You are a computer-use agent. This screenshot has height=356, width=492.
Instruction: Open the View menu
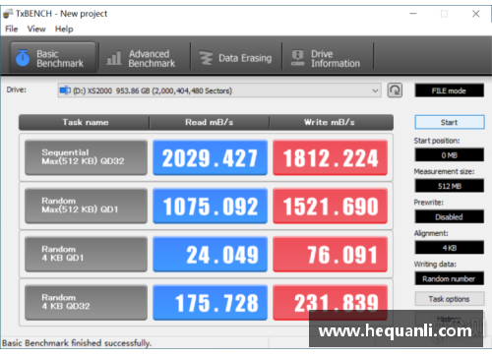click(36, 30)
